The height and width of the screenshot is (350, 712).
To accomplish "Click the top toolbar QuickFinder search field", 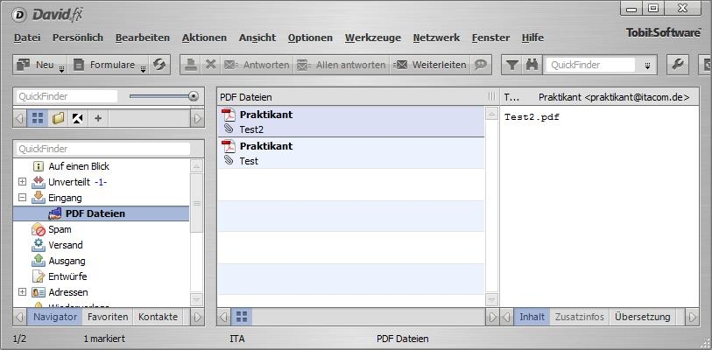I will point(590,65).
